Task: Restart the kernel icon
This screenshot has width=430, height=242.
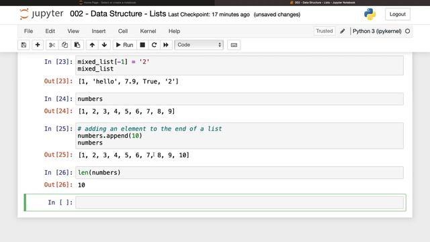Action: coord(154,45)
